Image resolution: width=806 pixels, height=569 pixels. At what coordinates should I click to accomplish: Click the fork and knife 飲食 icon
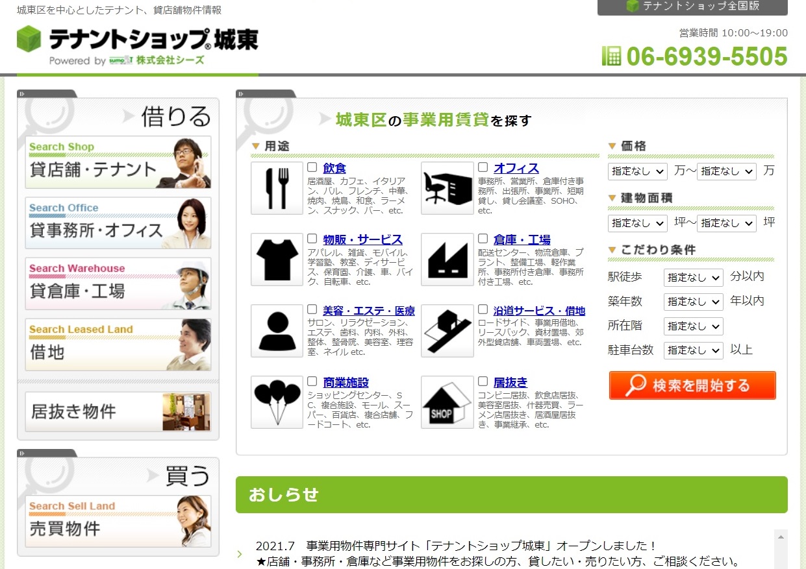pyautogui.click(x=277, y=188)
